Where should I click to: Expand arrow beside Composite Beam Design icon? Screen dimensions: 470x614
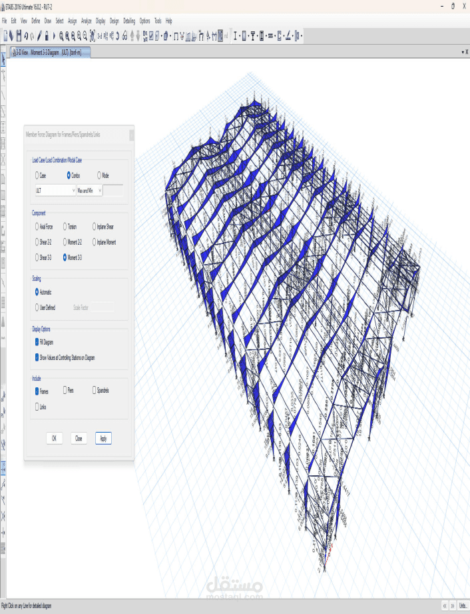tap(257, 36)
